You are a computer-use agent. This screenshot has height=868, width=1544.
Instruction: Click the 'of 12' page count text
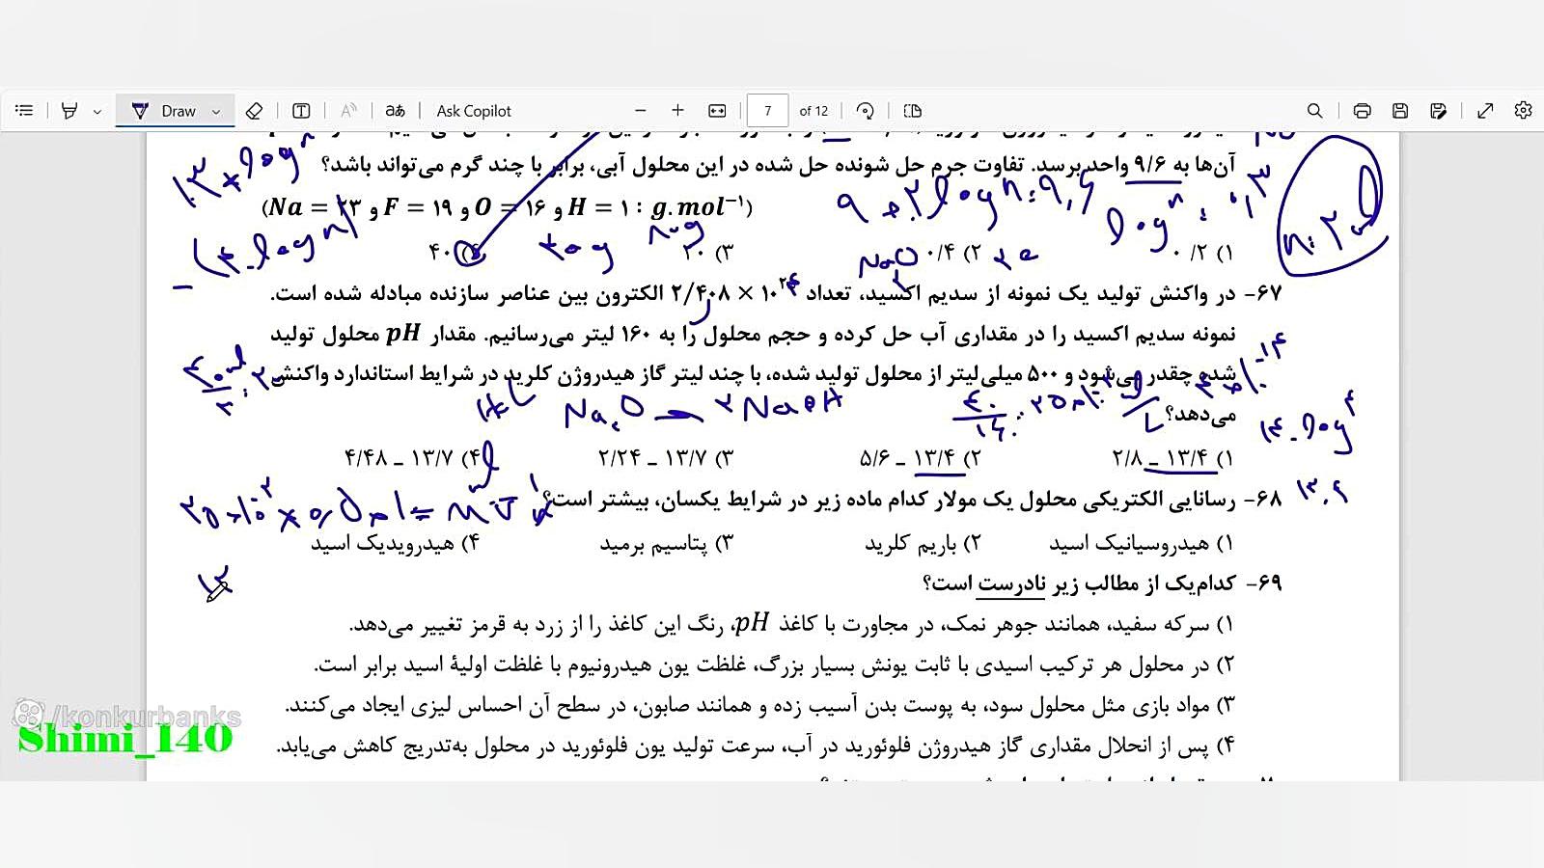(813, 111)
